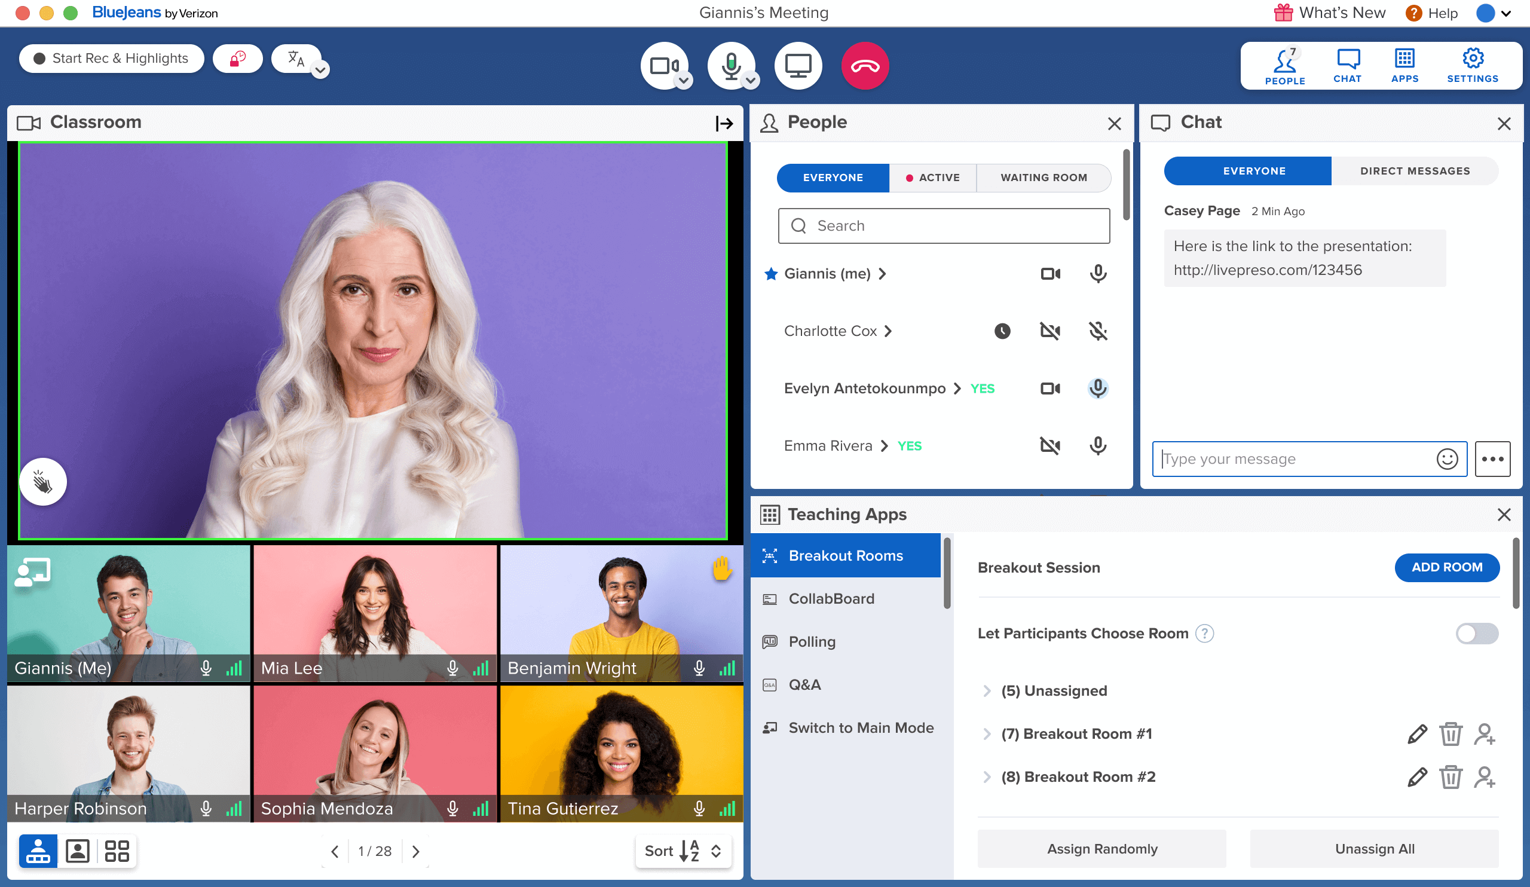Screen dimensions: 1530x887
Task: Click the Breakout Rooms teaching app icon
Action: [x=771, y=555]
